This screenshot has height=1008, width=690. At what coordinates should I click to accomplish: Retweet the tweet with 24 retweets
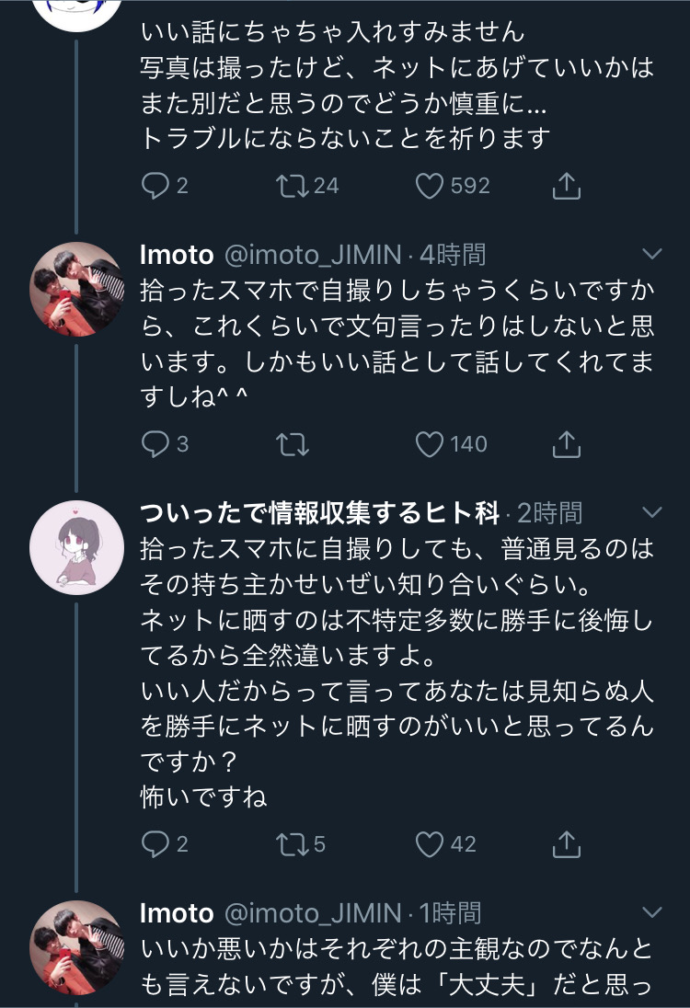(292, 187)
